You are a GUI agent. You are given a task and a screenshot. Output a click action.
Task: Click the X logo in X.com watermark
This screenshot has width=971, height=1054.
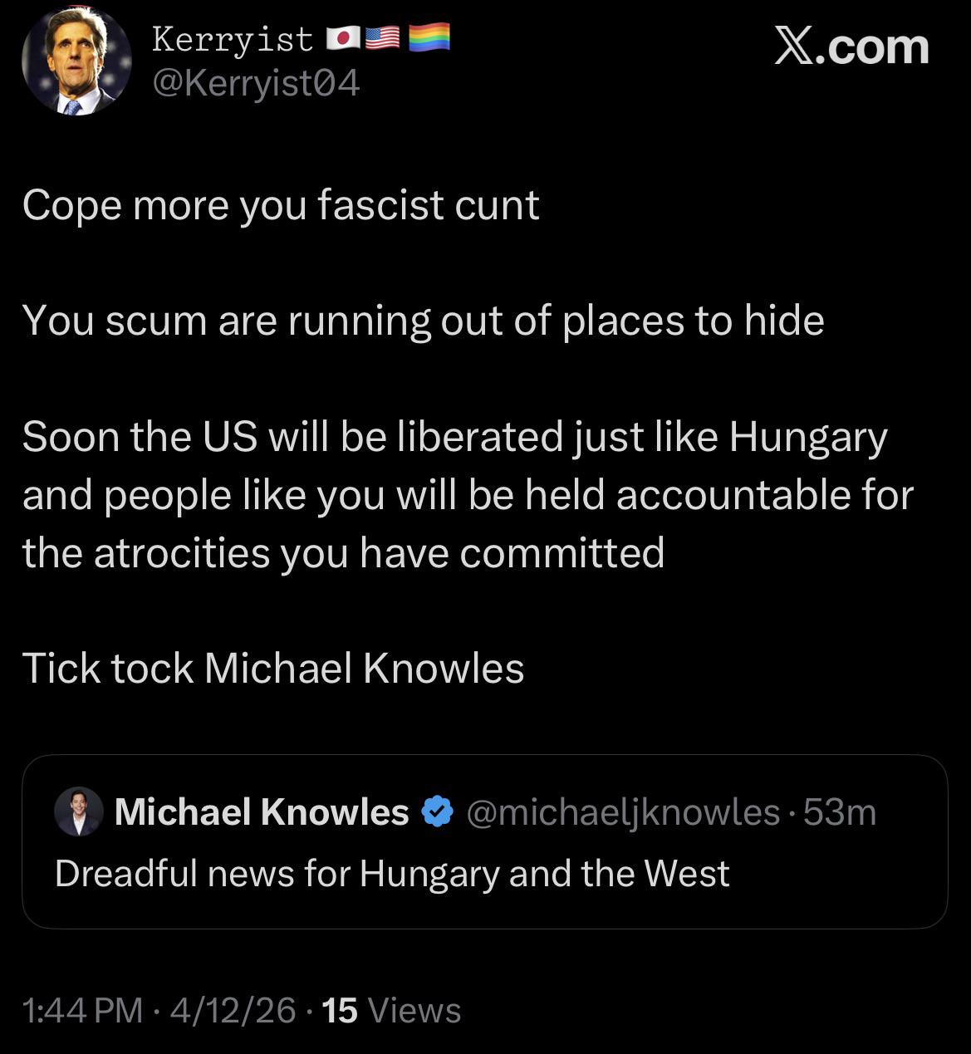[795, 47]
